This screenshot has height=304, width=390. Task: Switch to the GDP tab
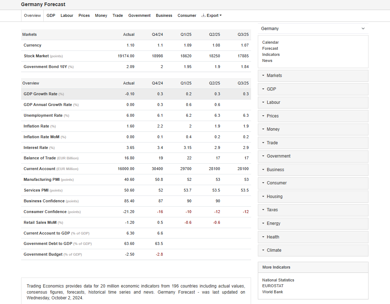(x=51, y=15)
